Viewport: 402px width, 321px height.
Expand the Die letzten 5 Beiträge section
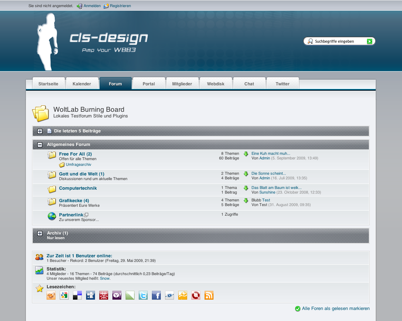[40, 131]
